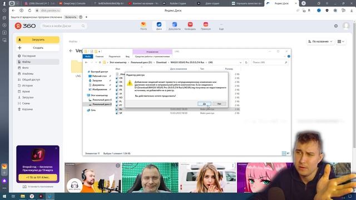Image resolution: width=356 pixels, height=200 pixels.
Task: Open Файлы in the Yandex Disk sidebar
Action: 38,62
